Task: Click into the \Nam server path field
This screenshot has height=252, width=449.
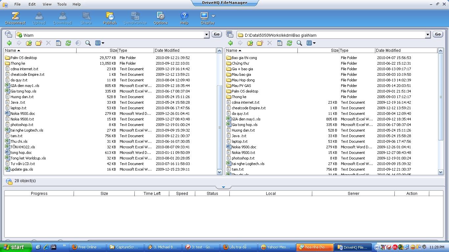Action: click(x=110, y=35)
